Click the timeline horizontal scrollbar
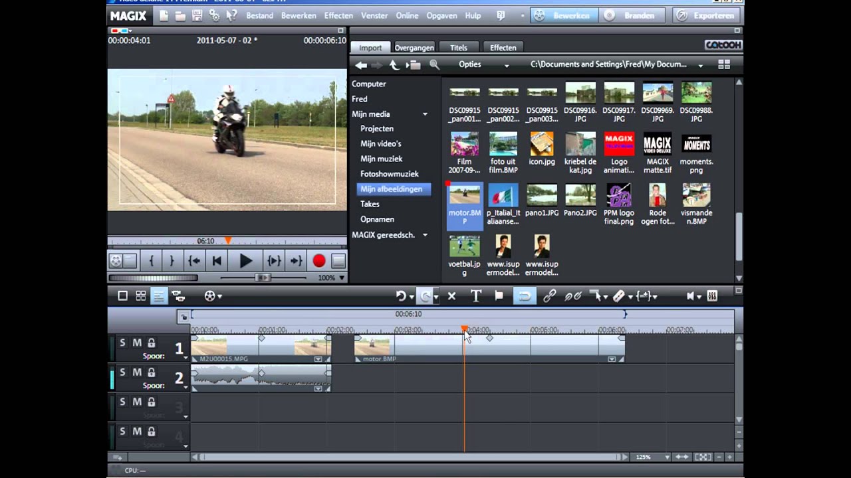This screenshot has width=851, height=478. (x=411, y=457)
